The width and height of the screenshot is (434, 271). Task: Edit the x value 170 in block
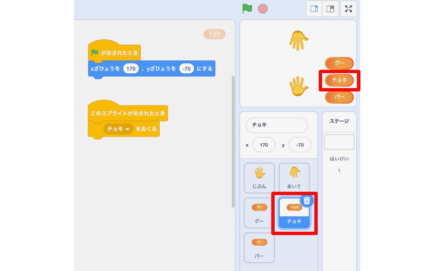click(131, 69)
